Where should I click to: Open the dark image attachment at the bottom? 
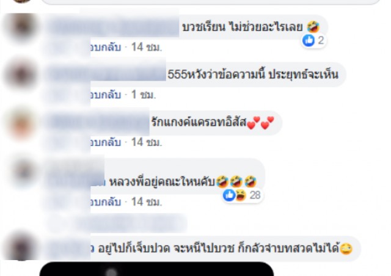point(156,269)
